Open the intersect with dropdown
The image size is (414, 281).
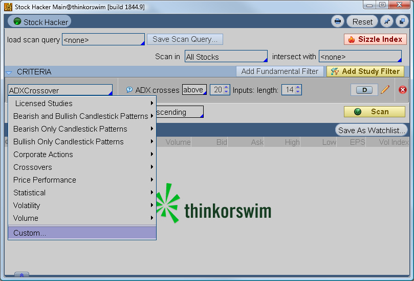pos(360,56)
